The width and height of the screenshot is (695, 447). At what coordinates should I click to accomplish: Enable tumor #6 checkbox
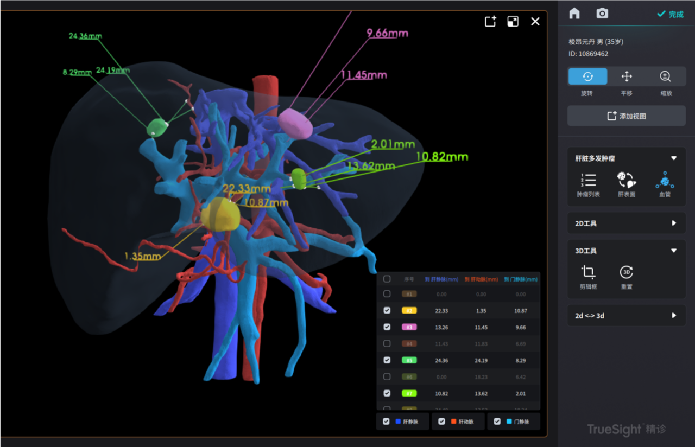point(387,376)
